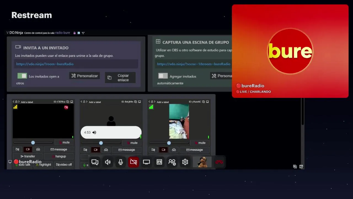Open the layout panel icon in toolbar
Viewport: 353px width, 199px height.
pyautogui.click(x=159, y=162)
